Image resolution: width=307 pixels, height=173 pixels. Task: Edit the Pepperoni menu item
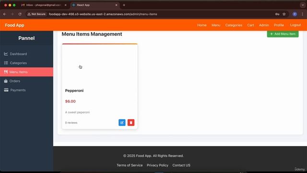pos(122,123)
